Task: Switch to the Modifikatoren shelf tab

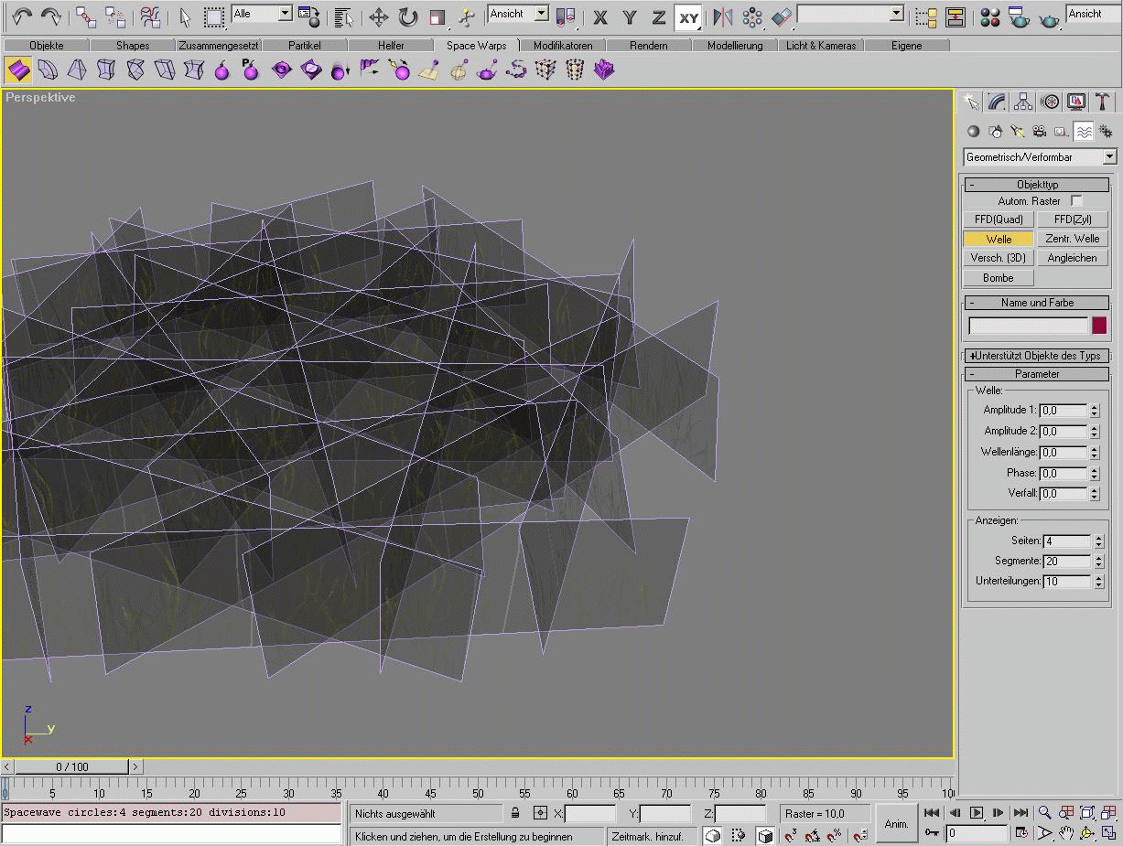Action: pyautogui.click(x=563, y=46)
